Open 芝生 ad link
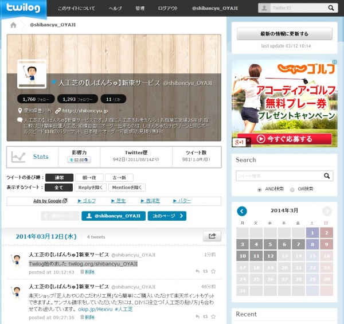The width and height of the screenshot is (344, 324). 118,201
